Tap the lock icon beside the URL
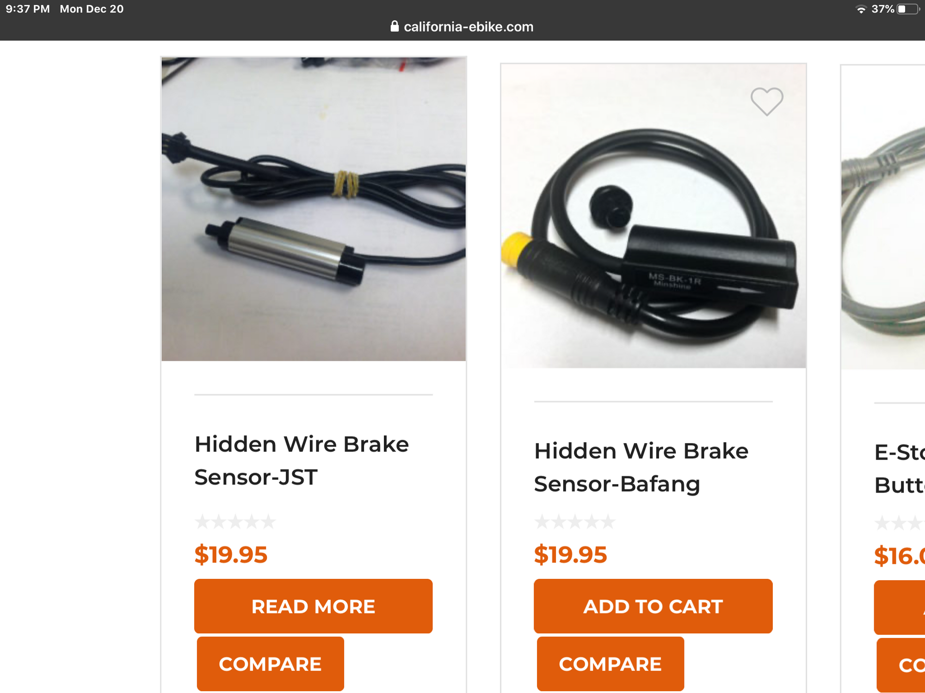Viewport: 925px width, 693px height. 395,26
